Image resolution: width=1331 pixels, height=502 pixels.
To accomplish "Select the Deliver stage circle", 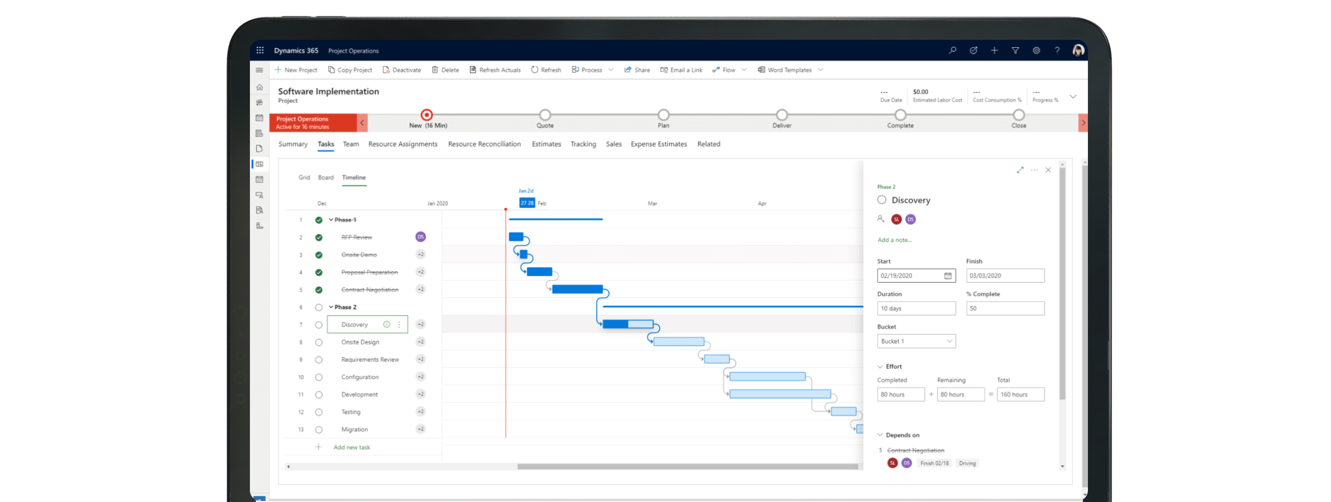I will pyautogui.click(x=782, y=115).
